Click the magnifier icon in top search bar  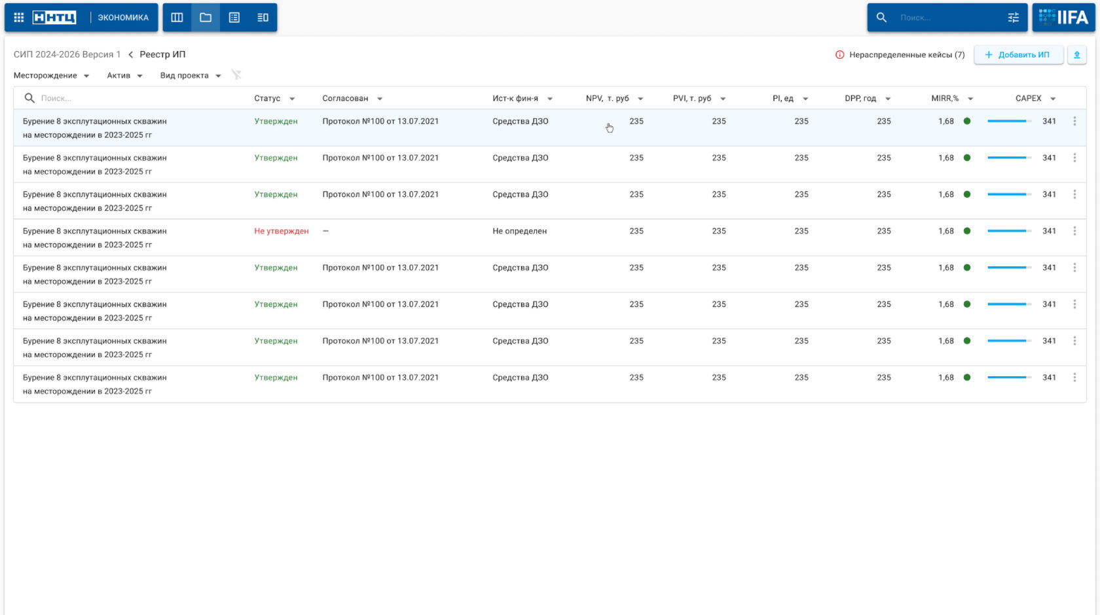pyautogui.click(x=881, y=18)
